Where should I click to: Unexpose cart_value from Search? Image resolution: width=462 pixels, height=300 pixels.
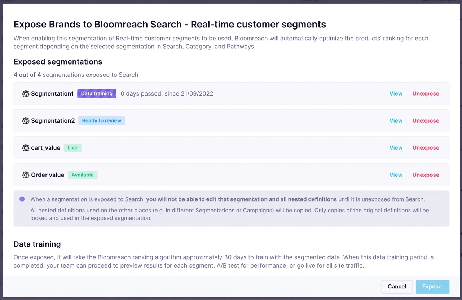tap(426, 147)
